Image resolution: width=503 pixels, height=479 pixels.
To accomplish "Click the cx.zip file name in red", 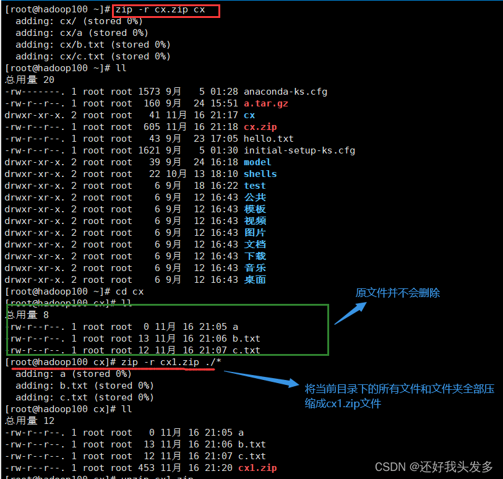I will (260, 127).
